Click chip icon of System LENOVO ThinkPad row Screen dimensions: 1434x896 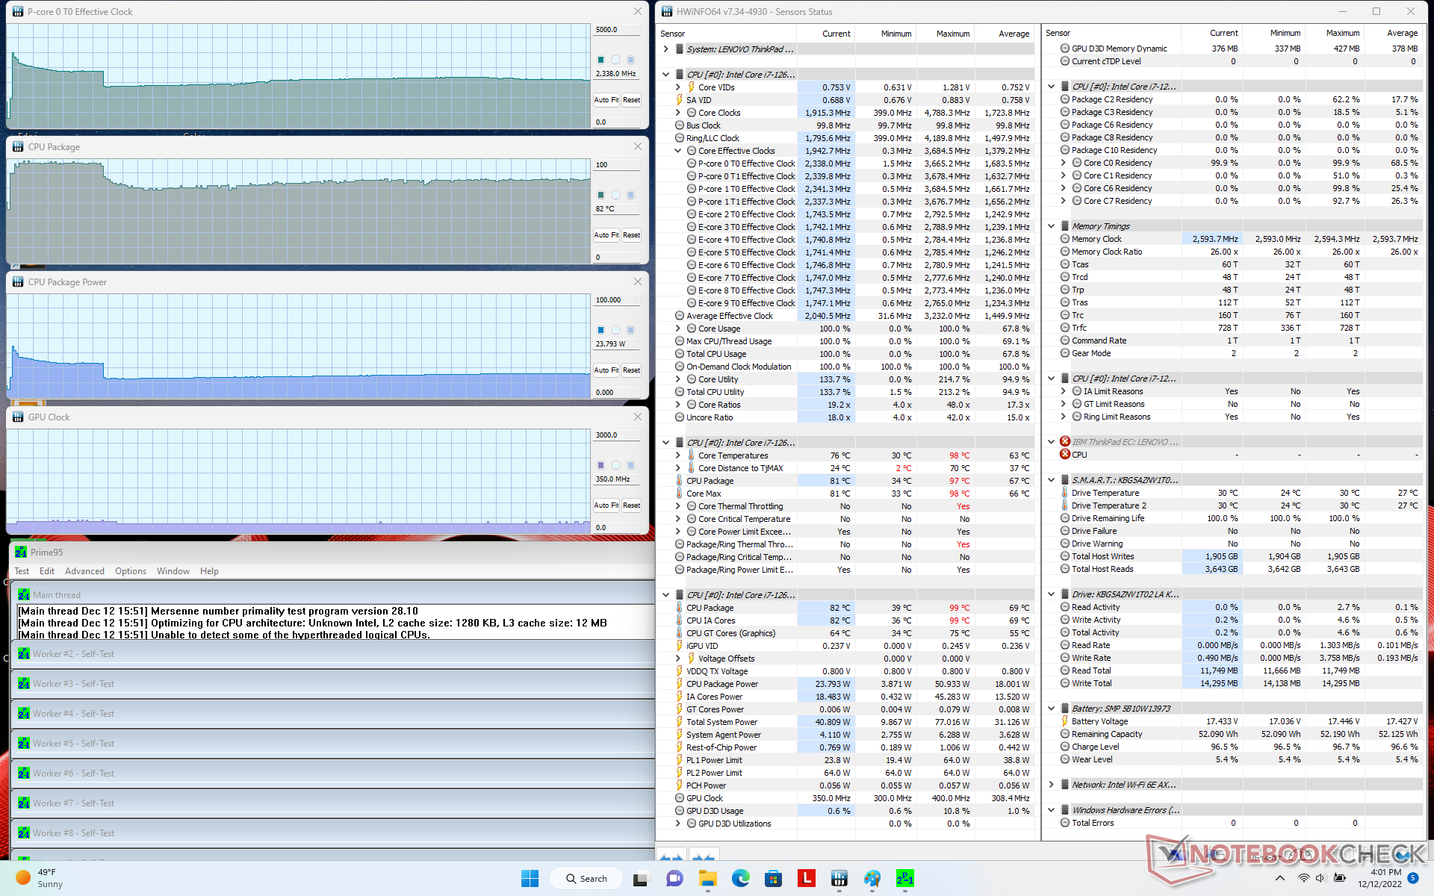tap(679, 49)
